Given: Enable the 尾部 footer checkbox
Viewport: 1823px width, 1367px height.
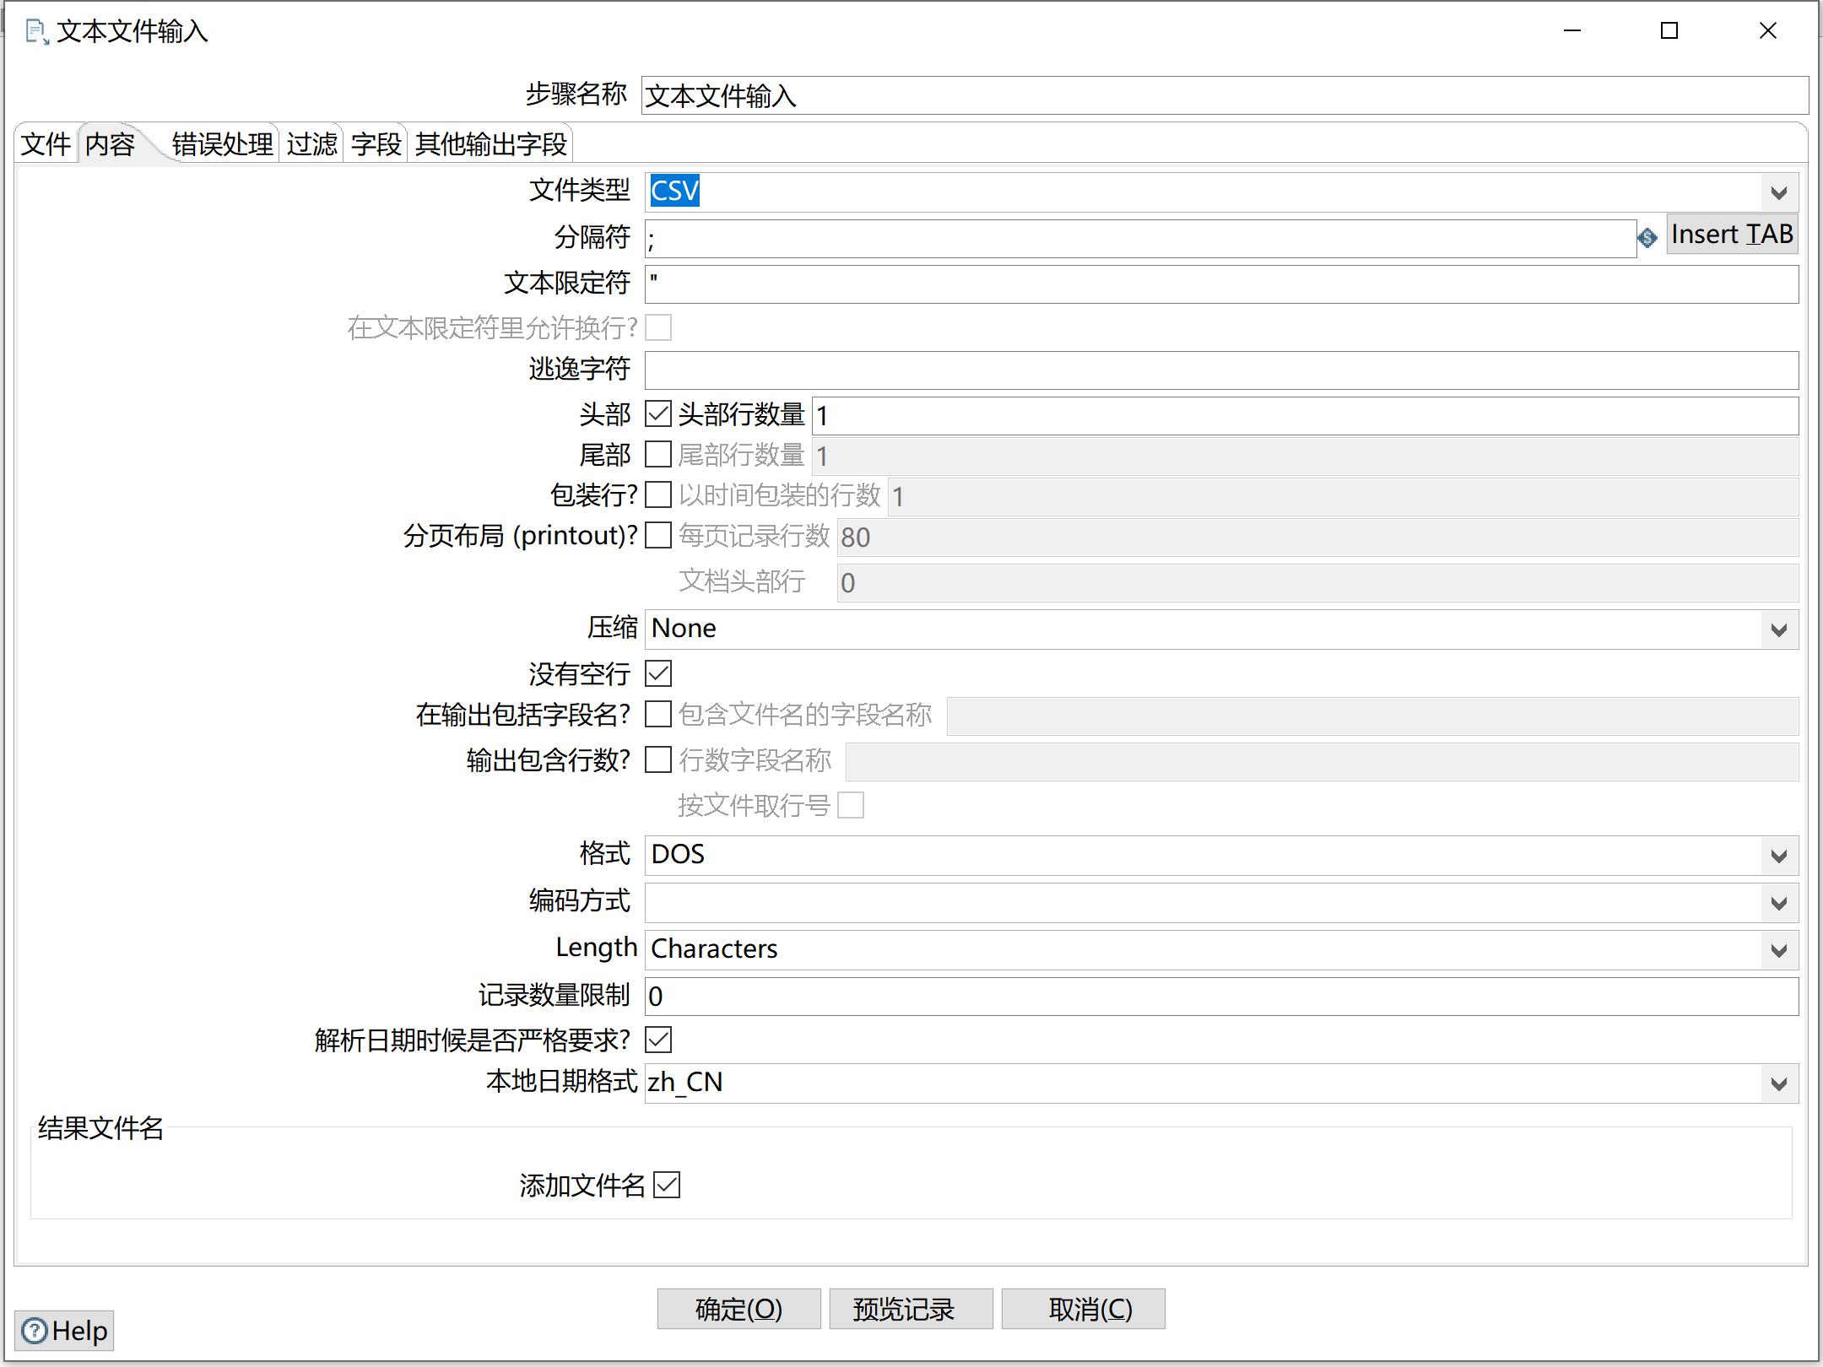Looking at the screenshot, I should (x=658, y=454).
